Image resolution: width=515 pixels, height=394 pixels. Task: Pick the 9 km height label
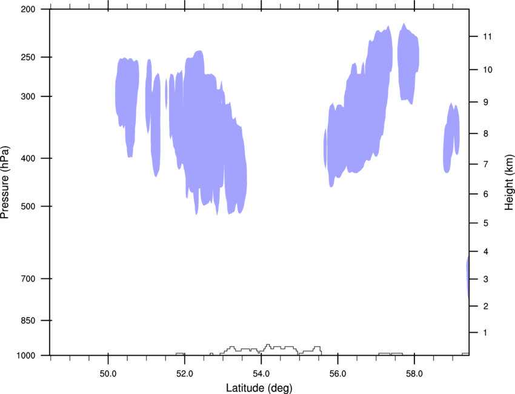(485, 102)
